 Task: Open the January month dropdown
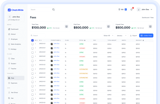pos(122,36)
